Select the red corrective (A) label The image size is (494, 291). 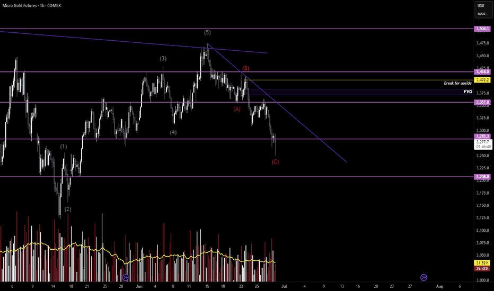pos(237,109)
